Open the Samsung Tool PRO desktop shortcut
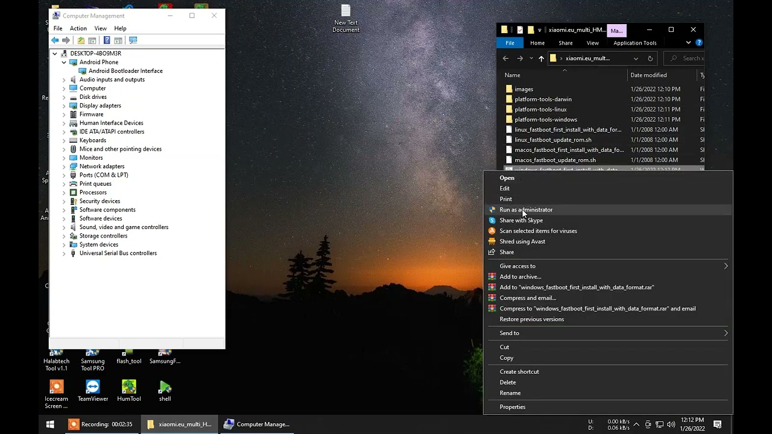Image resolution: width=772 pixels, height=434 pixels. [x=93, y=360]
